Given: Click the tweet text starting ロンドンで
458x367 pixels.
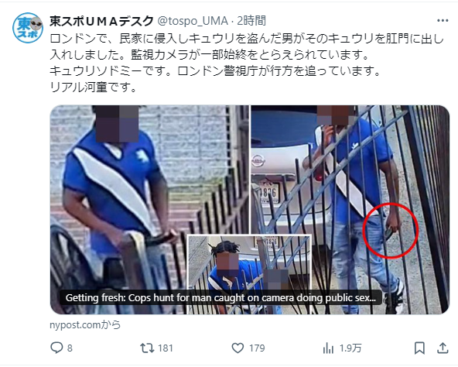Looking at the screenshot, I should click(x=247, y=63).
